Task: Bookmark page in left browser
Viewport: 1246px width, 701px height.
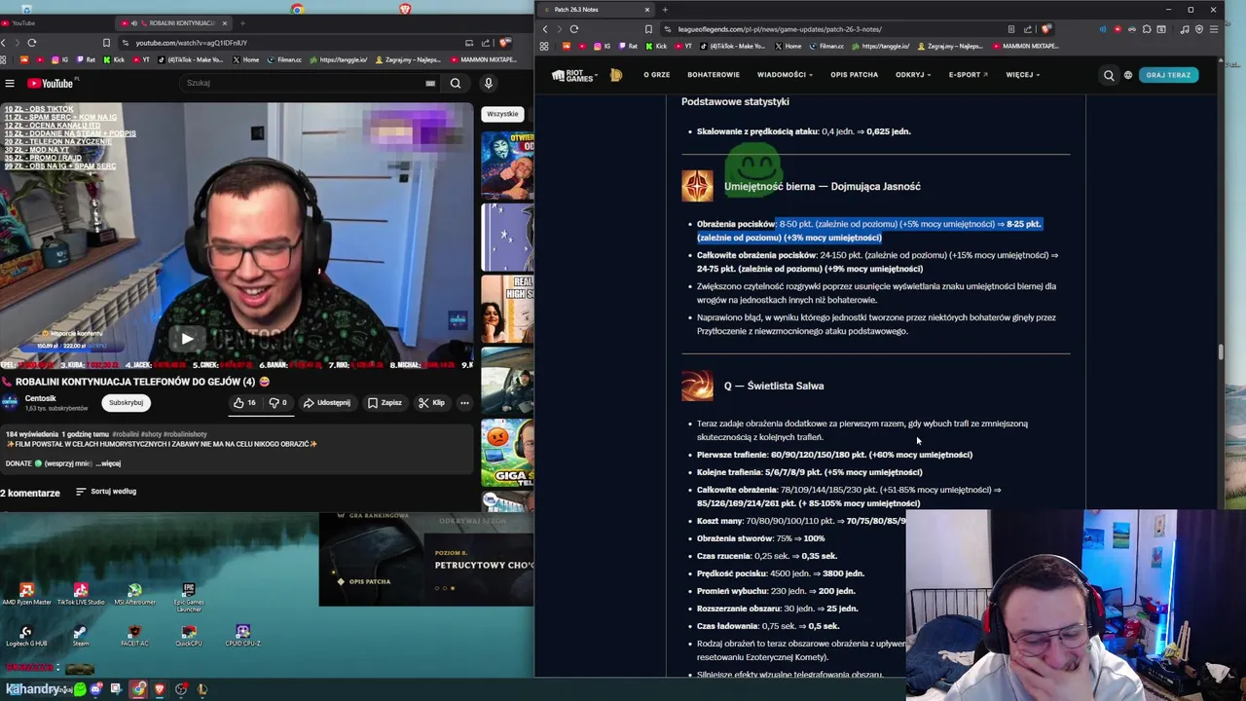Action: click(x=106, y=43)
